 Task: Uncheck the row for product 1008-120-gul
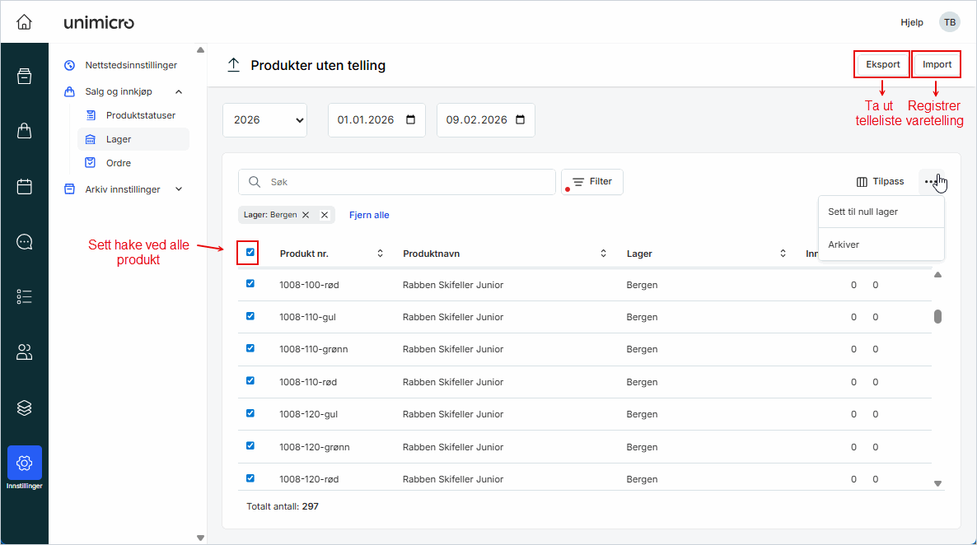(x=250, y=413)
